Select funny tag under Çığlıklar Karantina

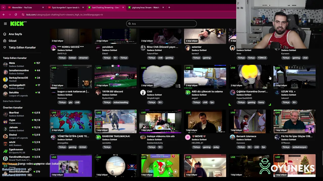[x=261, y=102]
